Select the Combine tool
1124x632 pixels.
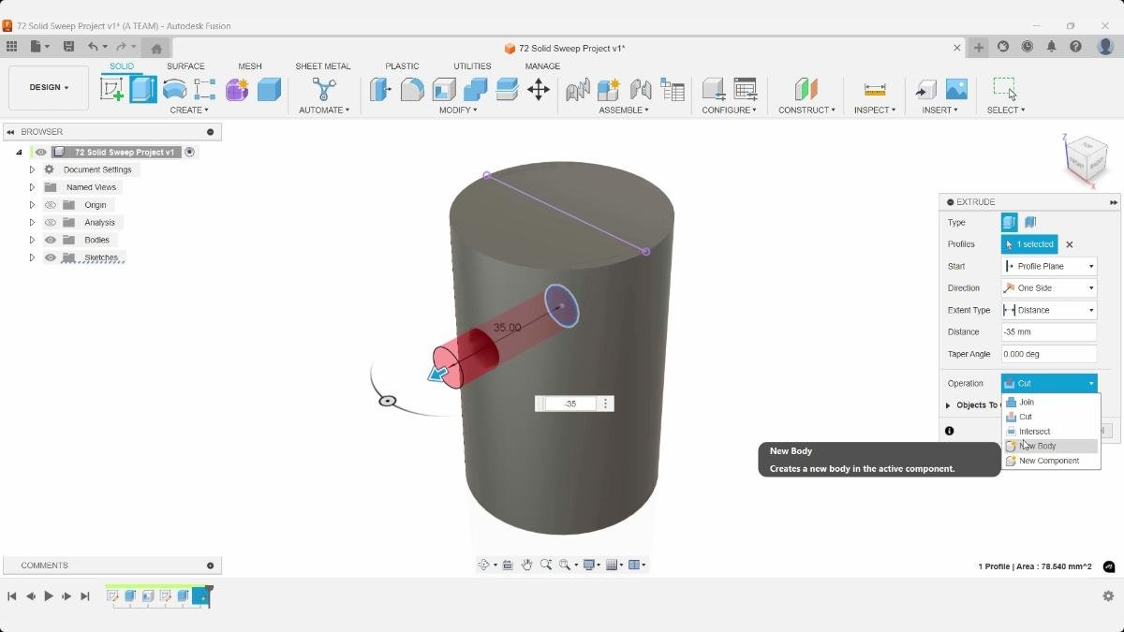pyautogui.click(x=475, y=89)
